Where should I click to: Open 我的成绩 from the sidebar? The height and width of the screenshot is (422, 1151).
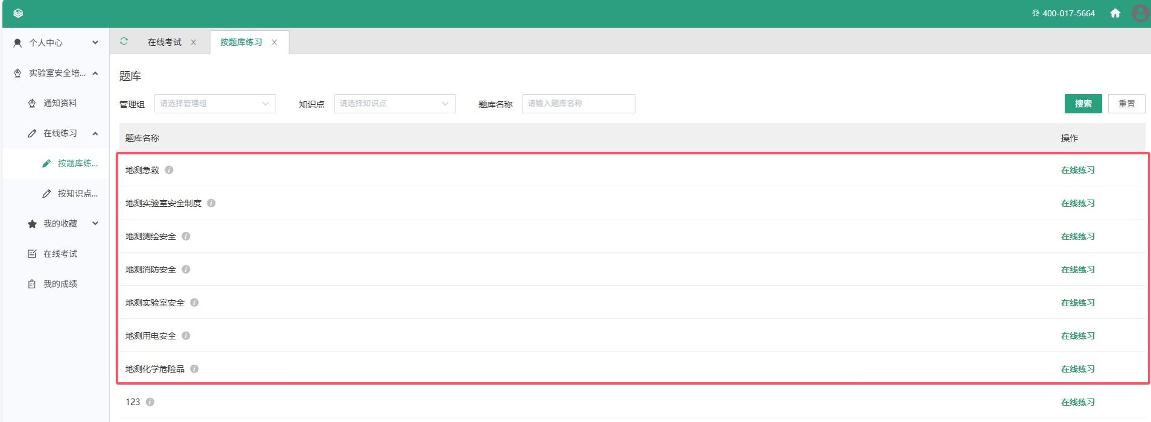(x=60, y=284)
